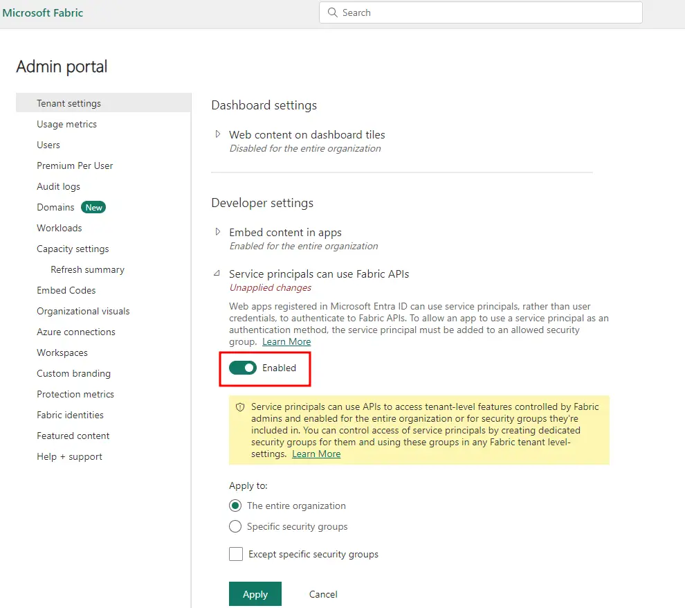The width and height of the screenshot is (685, 608).
Task: Check Except specific security groups box
Action: point(236,554)
